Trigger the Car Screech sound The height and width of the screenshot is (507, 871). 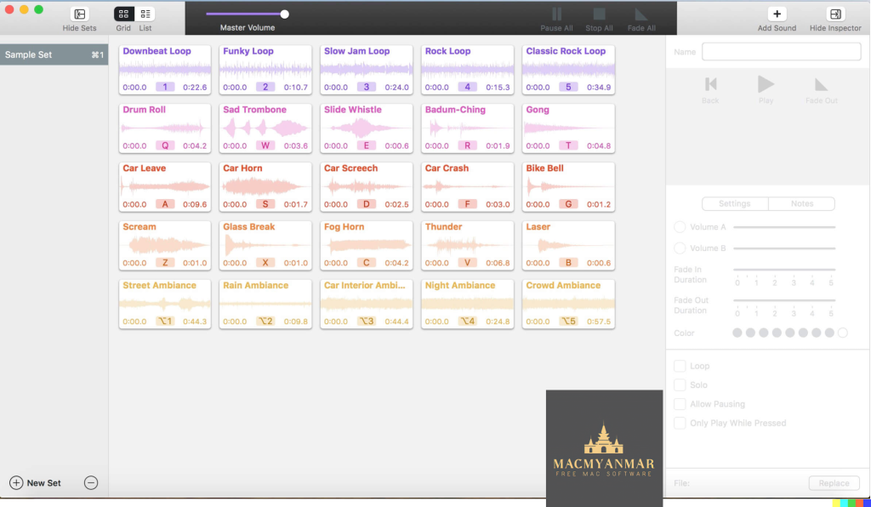click(367, 187)
